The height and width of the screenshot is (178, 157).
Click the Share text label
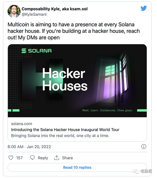coord(68,158)
